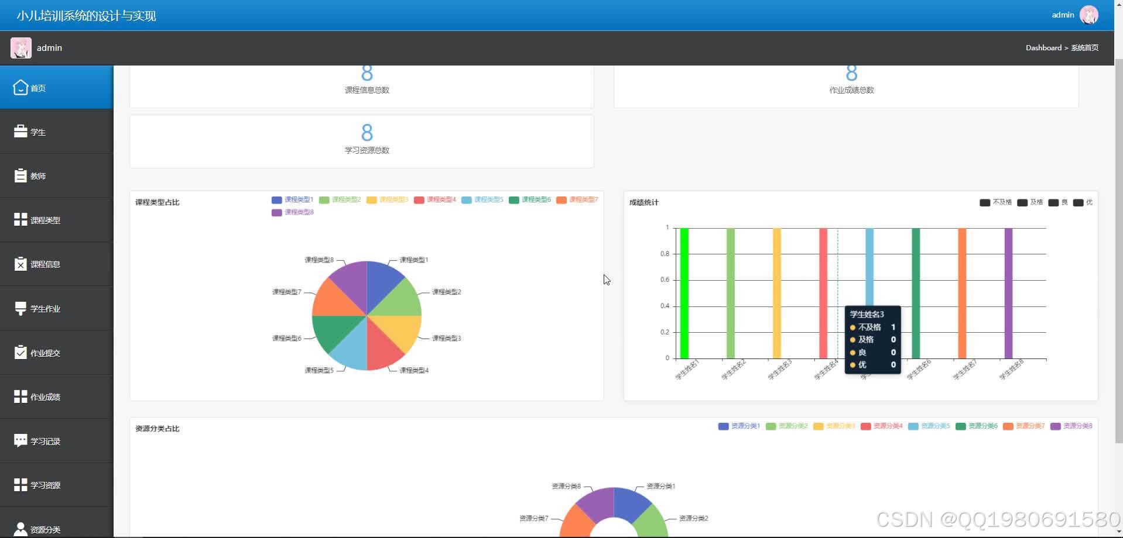Screen dimensions: 1123x538
Task: Open the 学生 menu item
Action: pyautogui.click(x=56, y=132)
